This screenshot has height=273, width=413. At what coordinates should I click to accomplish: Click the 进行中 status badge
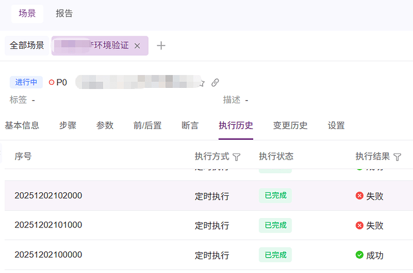click(x=26, y=82)
